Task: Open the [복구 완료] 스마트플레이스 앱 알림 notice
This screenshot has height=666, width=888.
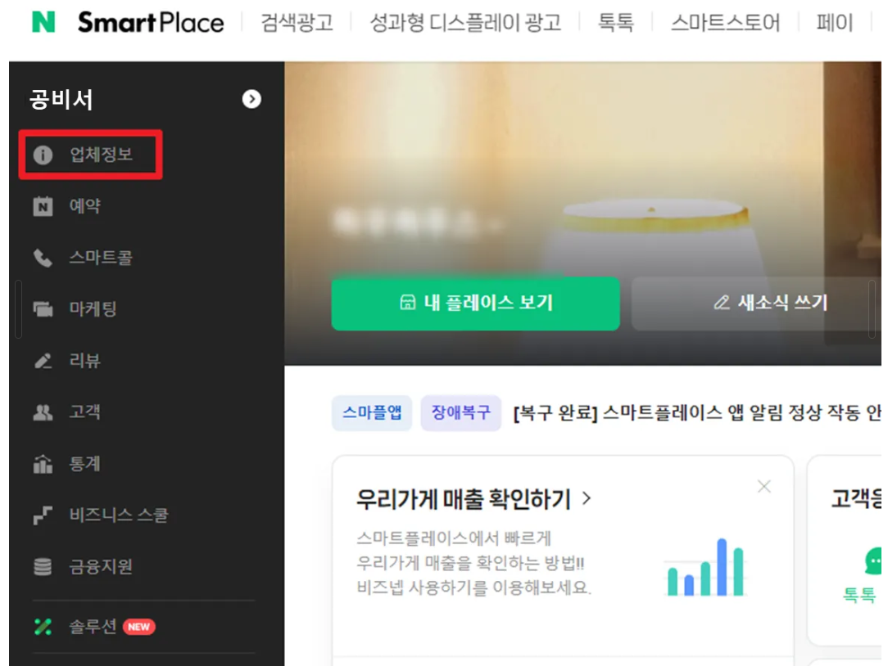Action: pyautogui.click(x=696, y=413)
